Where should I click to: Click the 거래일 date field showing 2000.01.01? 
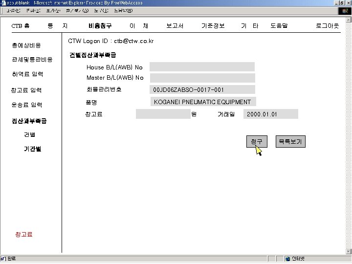[x=271, y=114]
